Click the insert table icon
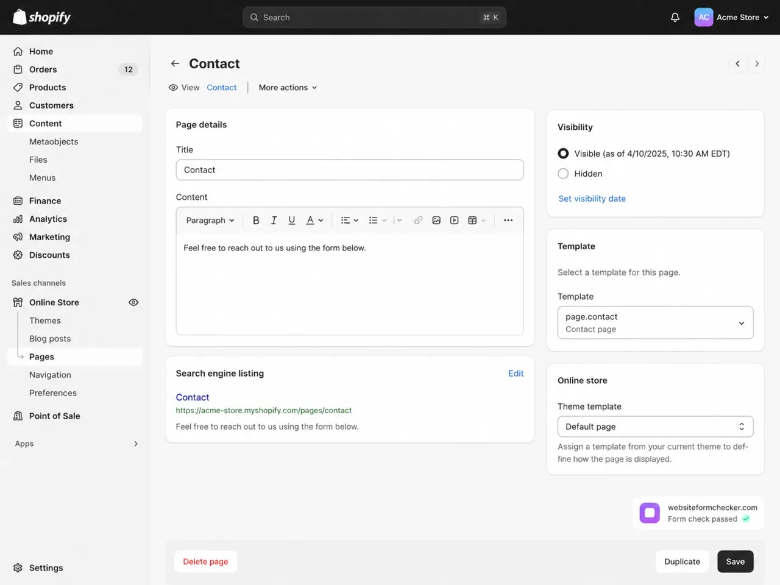780x585 pixels. pos(472,220)
